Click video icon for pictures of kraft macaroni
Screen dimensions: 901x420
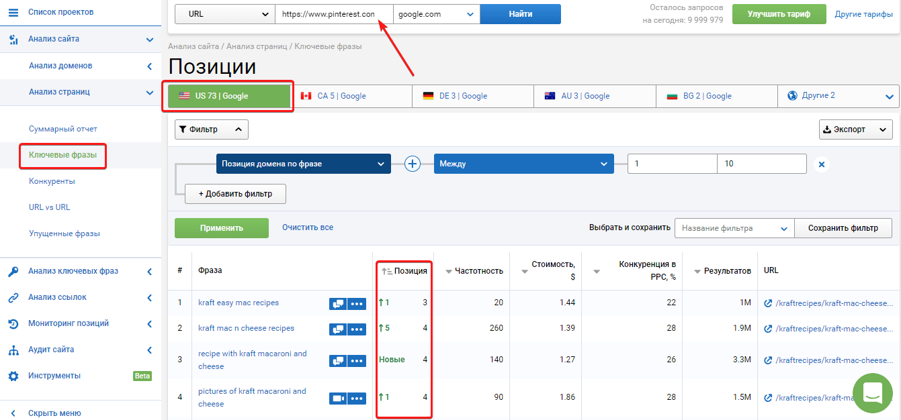coord(338,399)
